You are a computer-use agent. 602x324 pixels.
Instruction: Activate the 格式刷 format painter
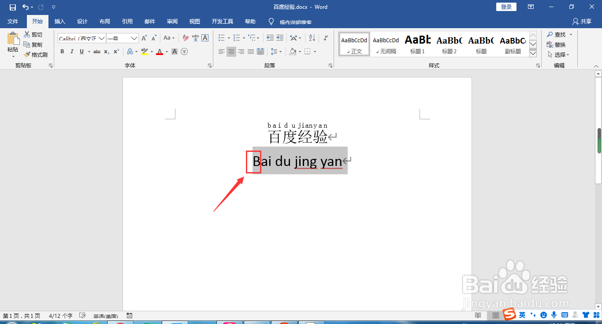click(36, 55)
